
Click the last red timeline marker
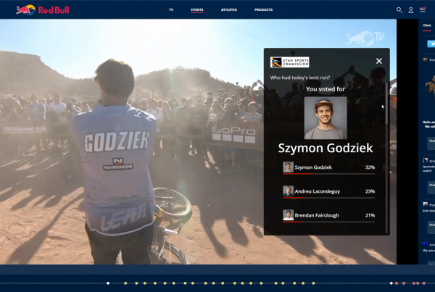click(x=423, y=283)
